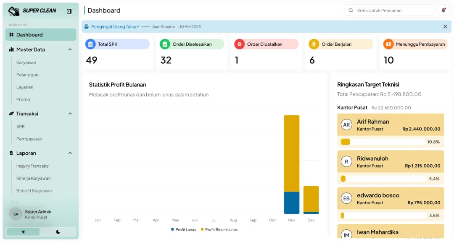Collapse the Laporan menu section

[x=70, y=153]
